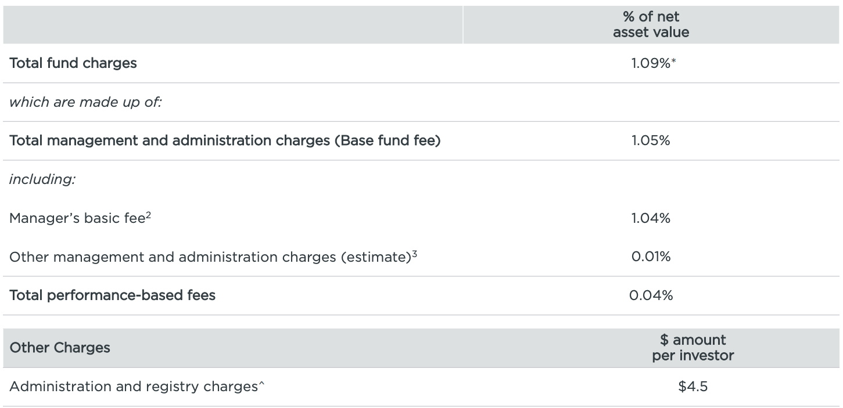Click the Other Charges section header
This screenshot has width=843, height=408.
(60, 348)
